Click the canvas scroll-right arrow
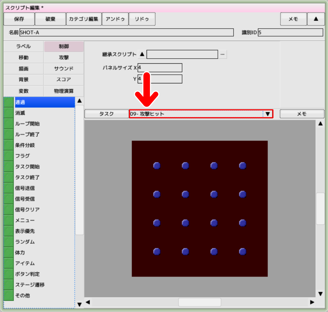328x312 pixels. coord(312,302)
